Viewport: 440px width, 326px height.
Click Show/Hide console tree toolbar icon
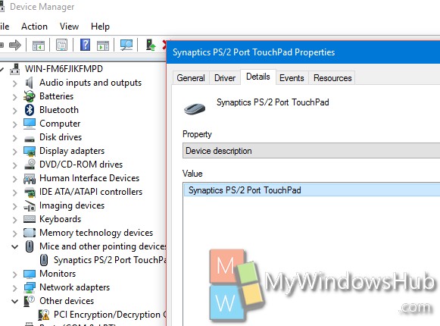pyautogui.click(x=39, y=45)
